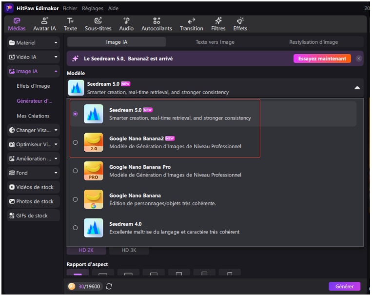
Task: Open the Avatar IA toolbar icon
Action: [44, 21]
